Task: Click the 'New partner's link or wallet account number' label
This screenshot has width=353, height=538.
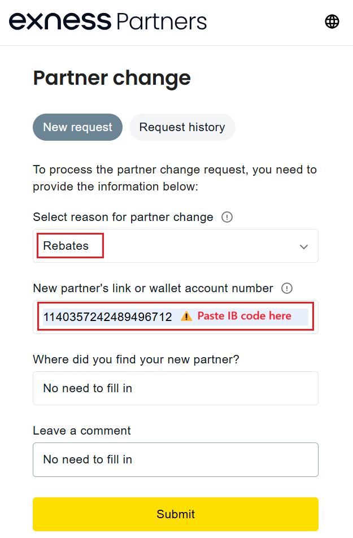Action: pyautogui.click(x=153, y=288)
